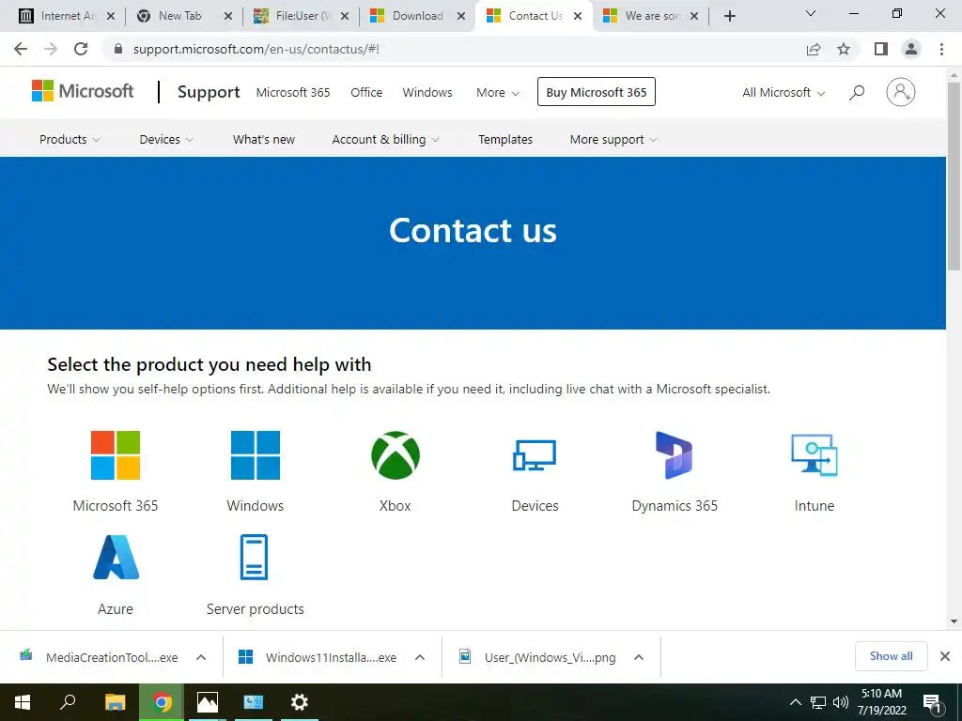The width and height of the screenshot is (962, 721).
Task: Open the Windows Start menu
Action: (23, 702)
